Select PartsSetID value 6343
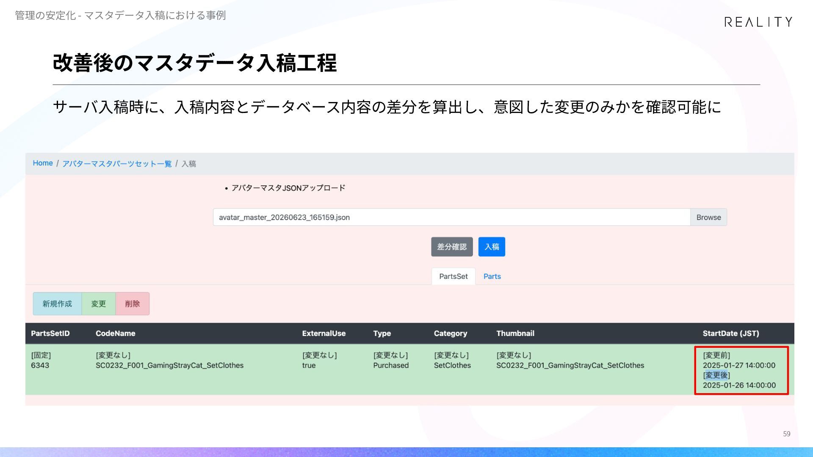Image resolution: width=813 pixels, height=457 pixels. pos(40,366)
